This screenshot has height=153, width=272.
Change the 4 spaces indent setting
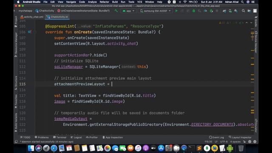pyautogui.click(x=235, y=142)
